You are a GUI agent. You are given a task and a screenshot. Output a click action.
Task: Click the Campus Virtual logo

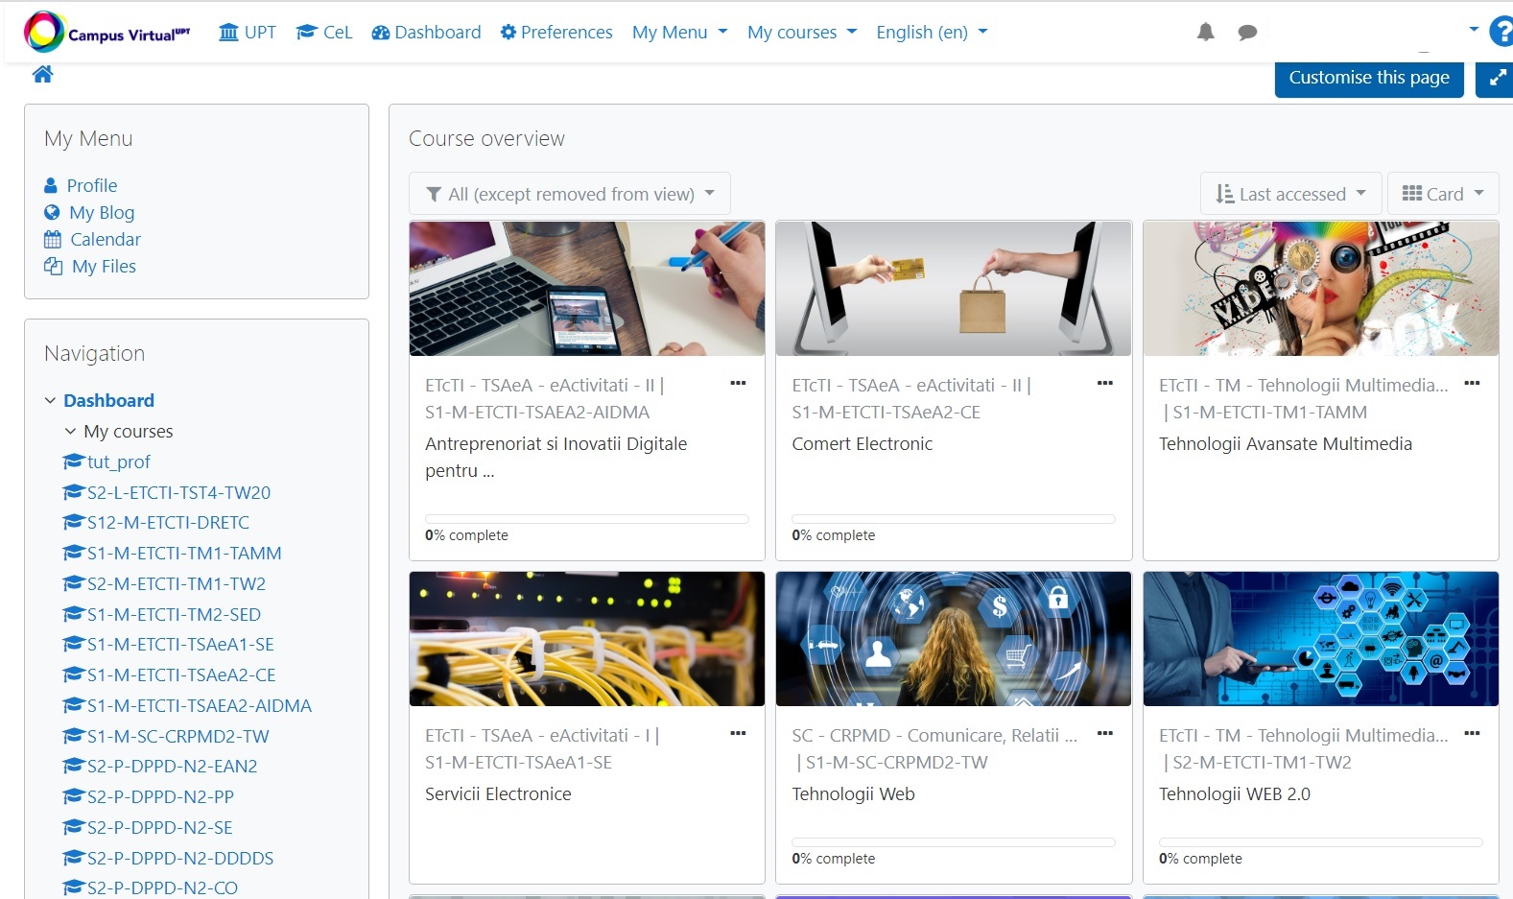coord(106,33)
